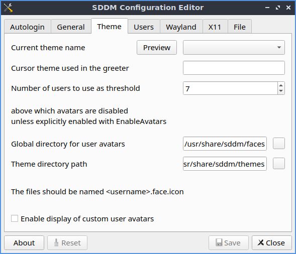
Task: Browse for theme directory path
Action: coord(279,164)
